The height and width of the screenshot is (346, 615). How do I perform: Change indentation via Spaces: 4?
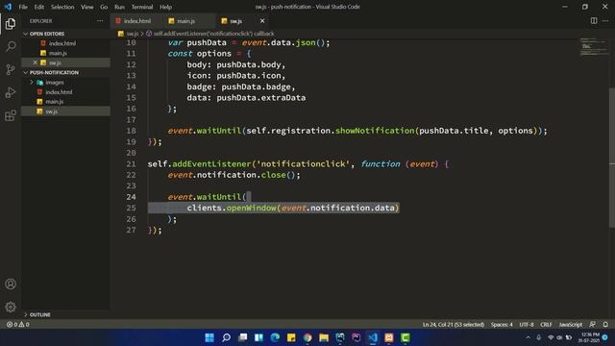502,325
